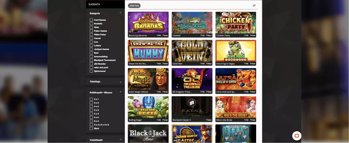Click Yritä on Rolling Roger
349x143 pixels.
[158, 120]
